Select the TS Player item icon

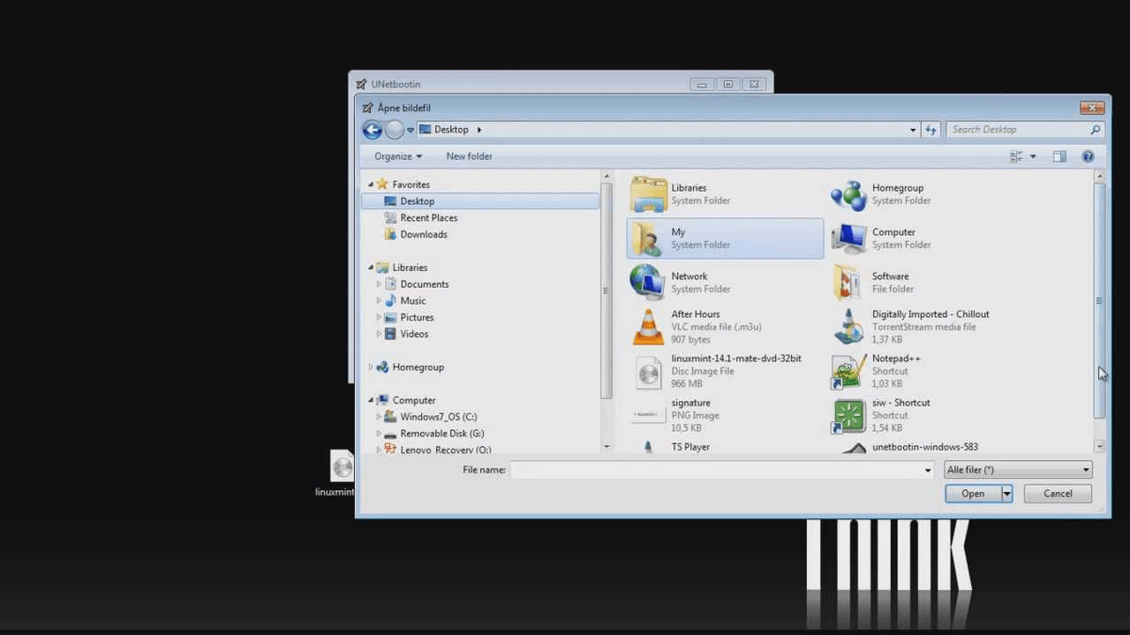tap(649, 447)
